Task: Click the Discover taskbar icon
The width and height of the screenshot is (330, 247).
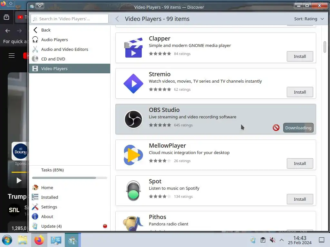Action: [x=73, y=240]
